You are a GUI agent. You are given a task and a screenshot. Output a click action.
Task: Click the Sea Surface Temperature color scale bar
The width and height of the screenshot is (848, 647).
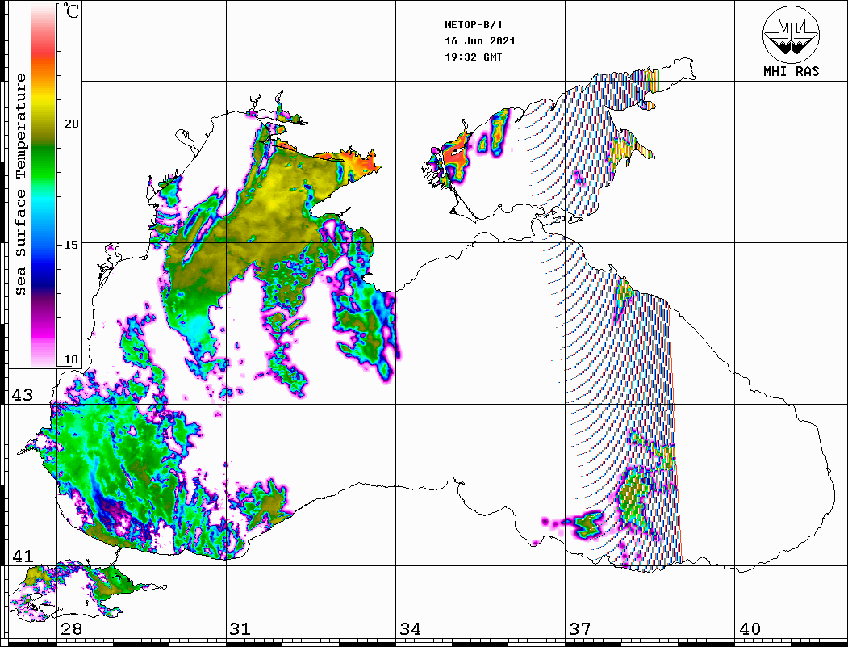[44, 185]
